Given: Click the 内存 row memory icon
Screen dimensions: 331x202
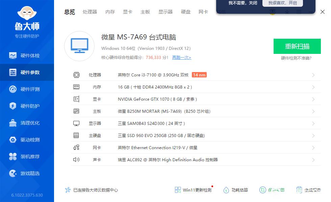Looking at the screenshot, I should (x=76, y=87).
